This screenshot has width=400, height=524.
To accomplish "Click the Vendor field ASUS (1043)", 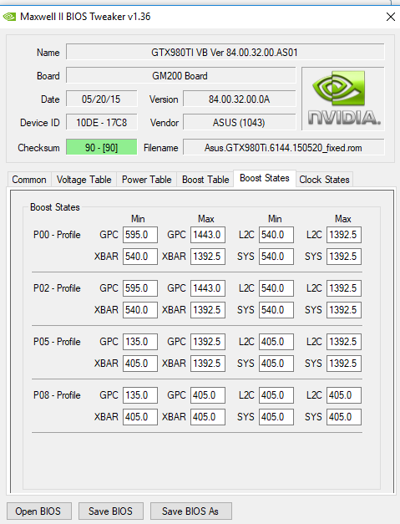I will tap(240, 122).
